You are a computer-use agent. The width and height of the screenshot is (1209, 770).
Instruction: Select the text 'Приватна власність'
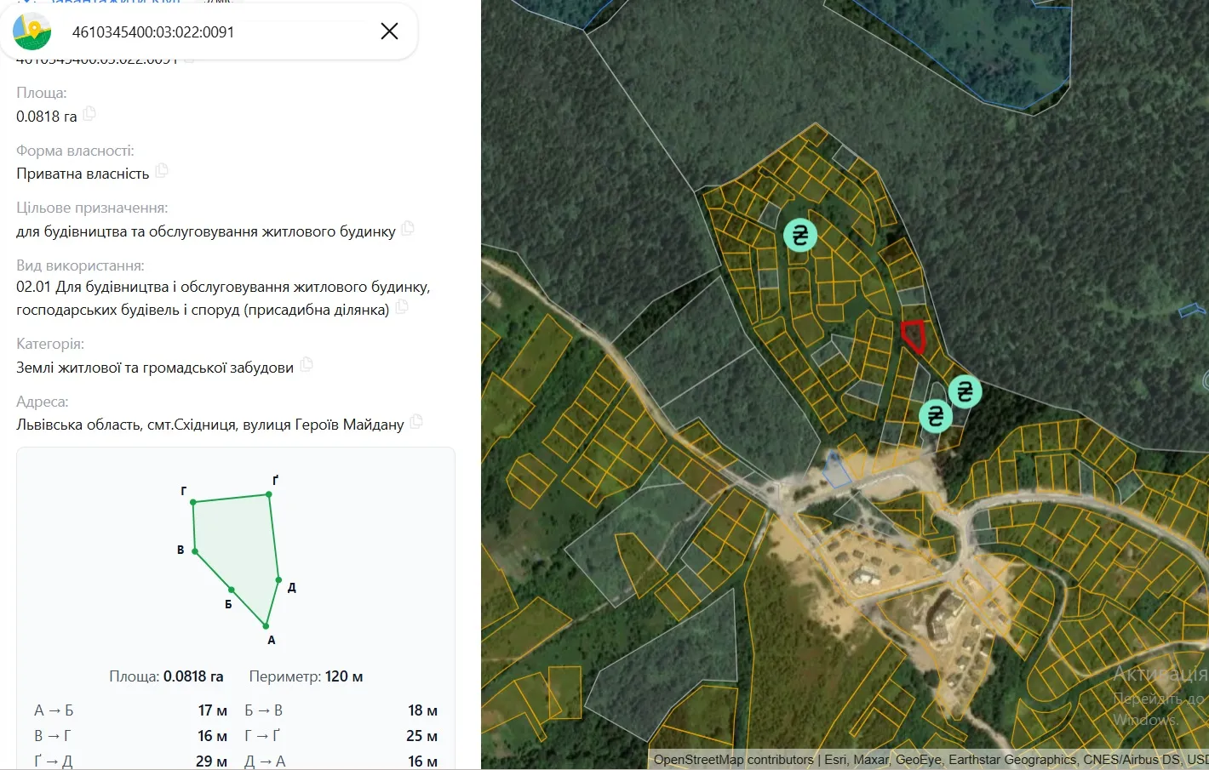pos(83,174)
